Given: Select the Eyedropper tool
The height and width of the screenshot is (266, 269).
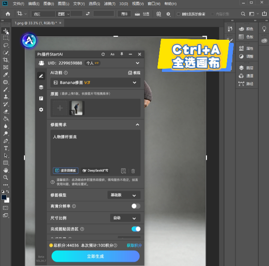Looking at the screenshot, I should point(6,75).
